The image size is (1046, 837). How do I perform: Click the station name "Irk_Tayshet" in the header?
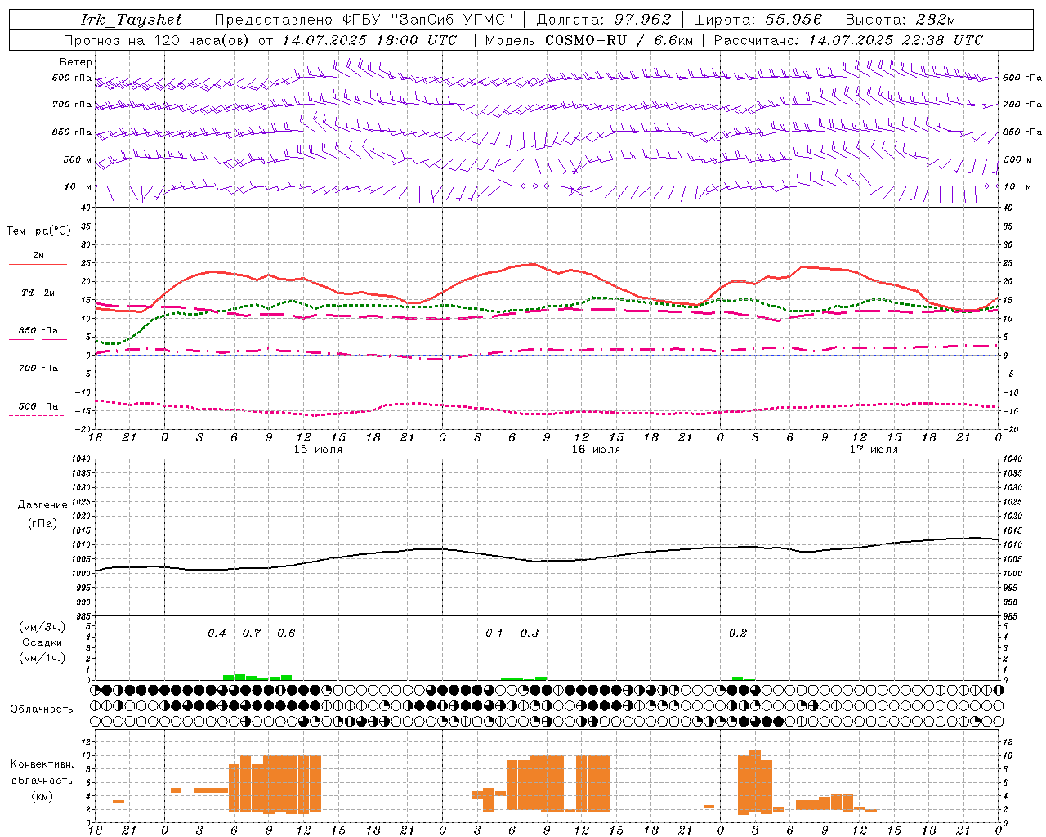(132, 20)
